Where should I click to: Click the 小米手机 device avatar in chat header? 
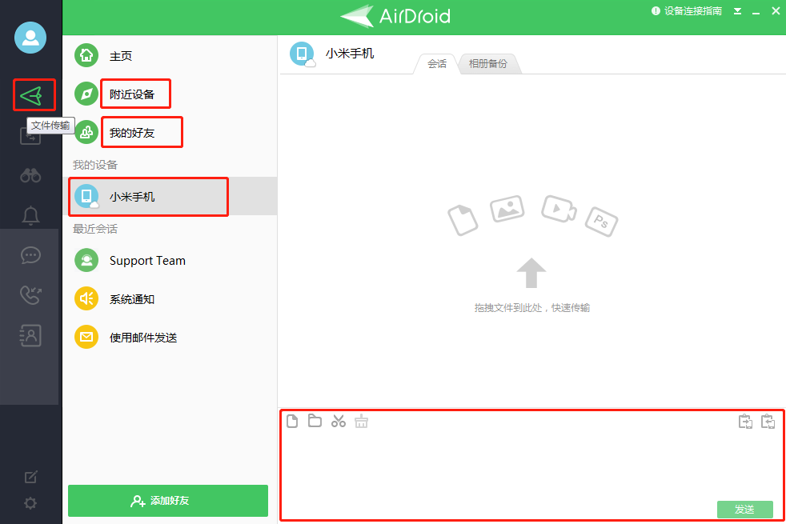coord(303,54)
